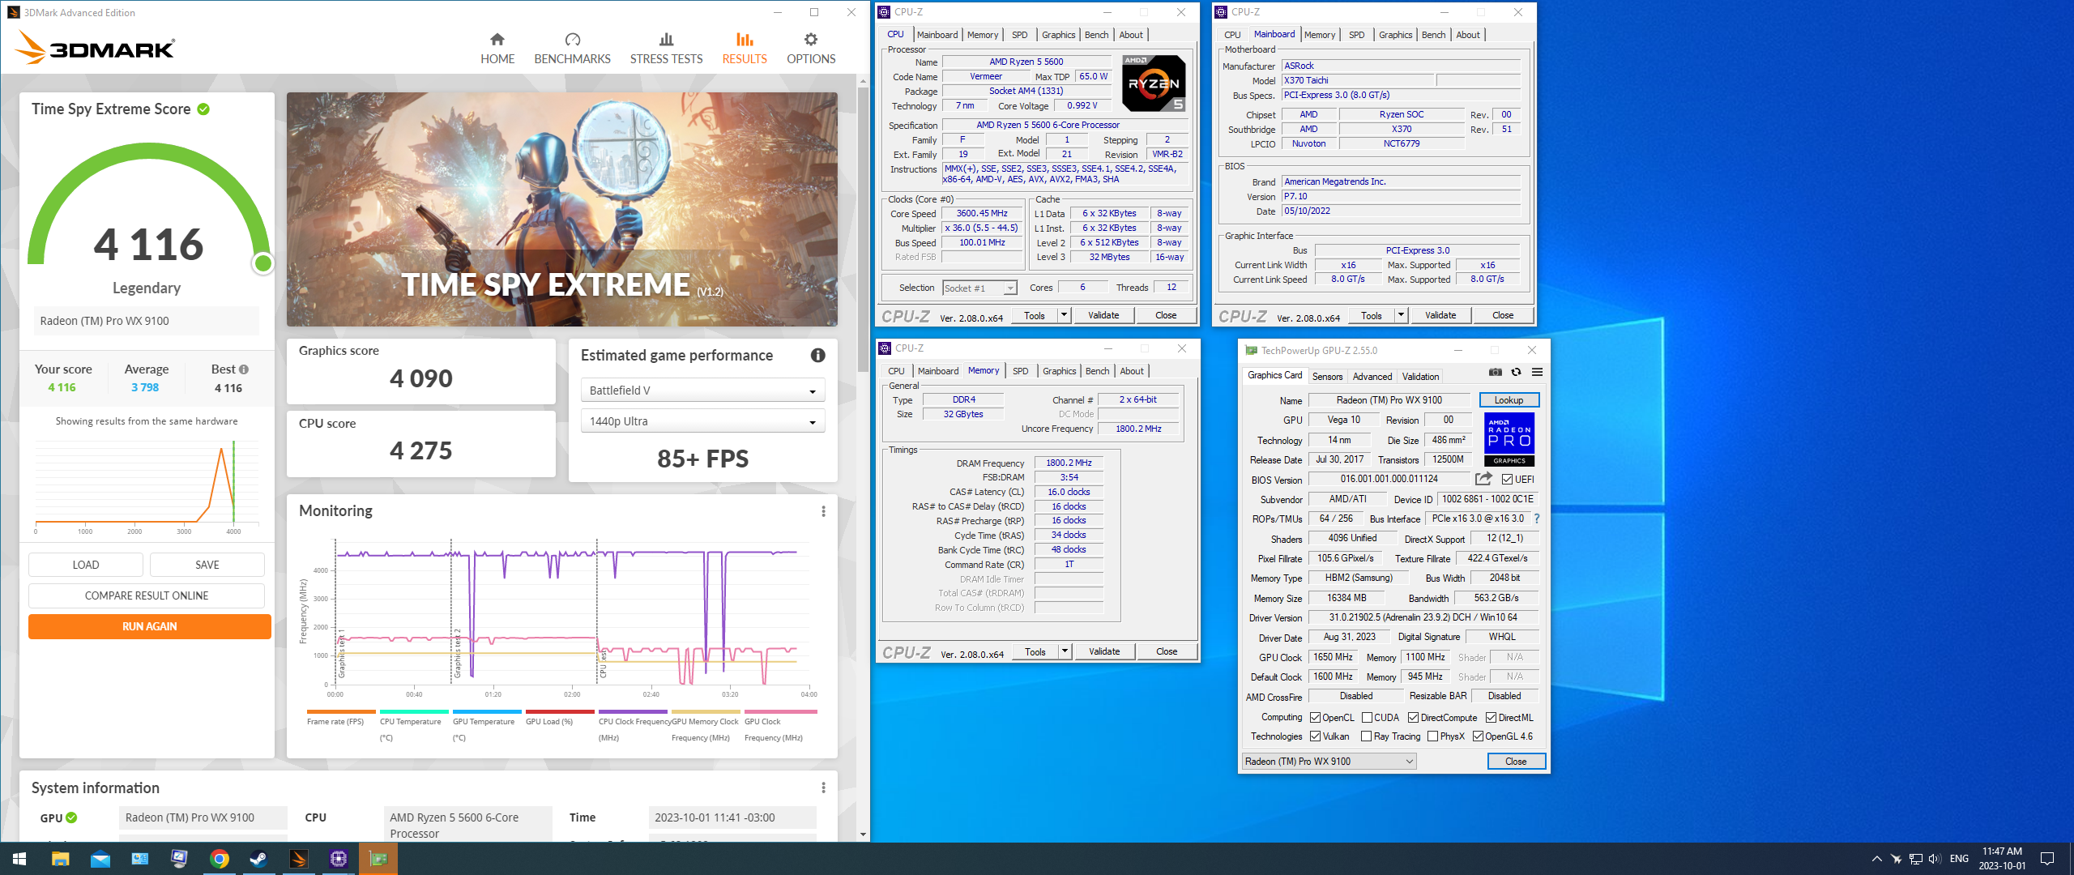The width and height of the screenshot is (2074, 875).
Task: Open the Monitoring panel three-dot menu
Action: click(823, 511)
